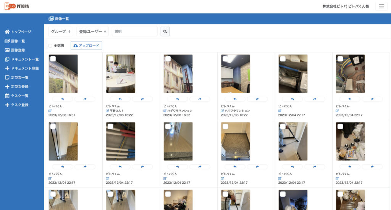Image resolution: width=391 pixels, height=210 pixels.
Task: Click the 株式会社ピトパ ピトパくん様 account name
Action: click(346, 6)
